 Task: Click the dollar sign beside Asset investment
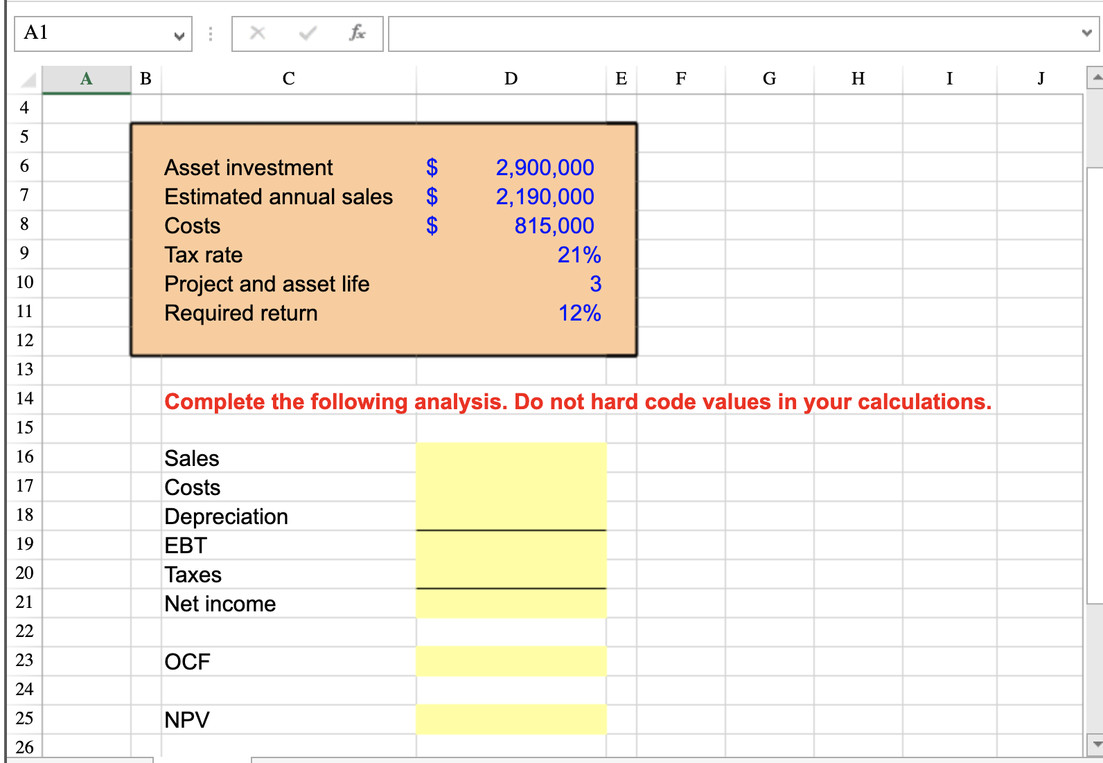coord(432,168)
